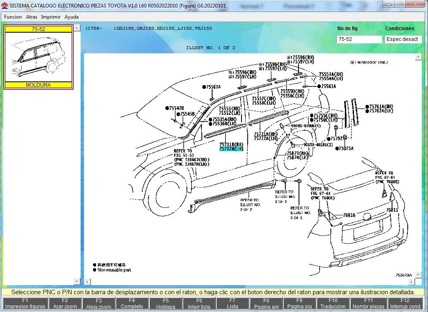Viewport: 428px width, 312px height.
Task: Select part number 76816
Action: pyautogui.click(x=349, y=215)
